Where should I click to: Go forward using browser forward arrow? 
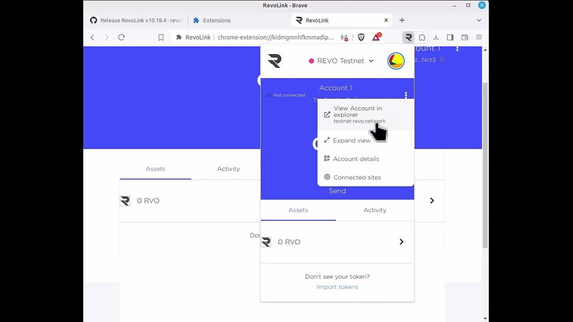pyautogui.click(x=107, y=38)
